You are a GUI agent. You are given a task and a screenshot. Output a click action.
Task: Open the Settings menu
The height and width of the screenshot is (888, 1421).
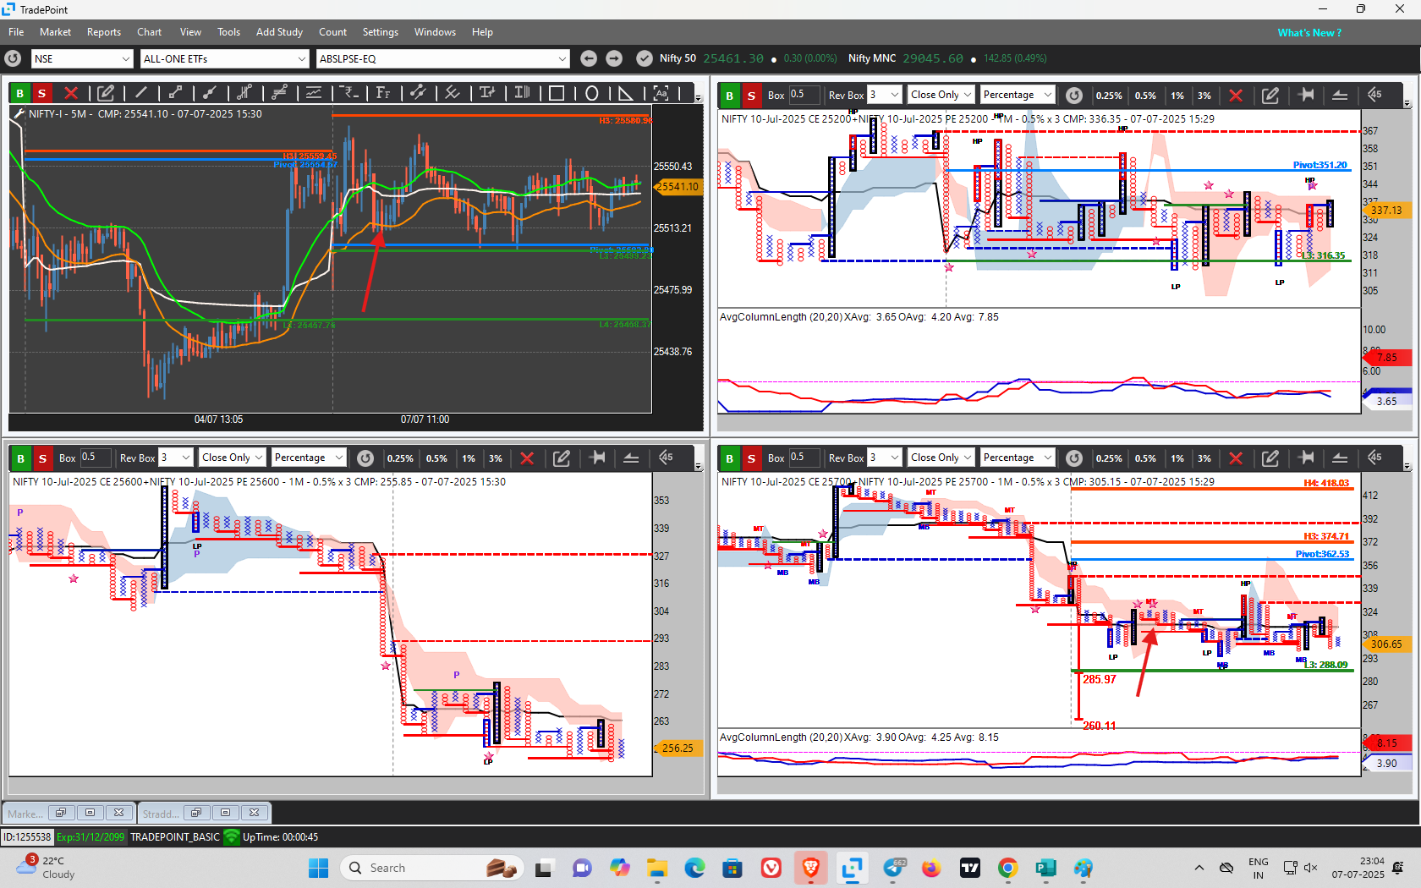point(380,32)
